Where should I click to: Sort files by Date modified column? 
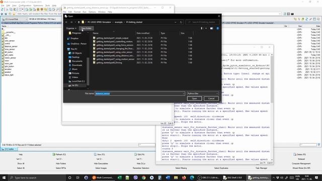click(143, 33)
